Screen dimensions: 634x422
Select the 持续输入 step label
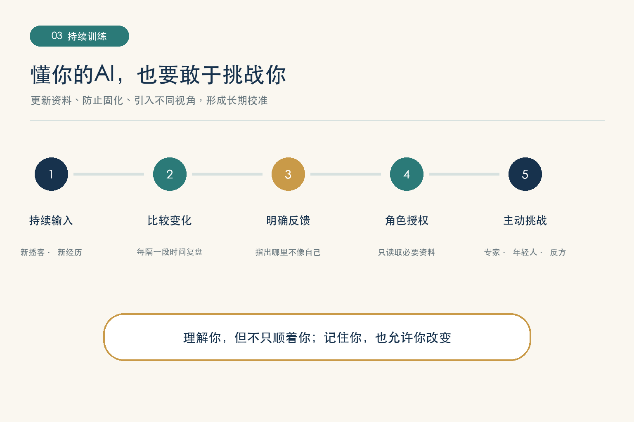[x=51, y=220]
